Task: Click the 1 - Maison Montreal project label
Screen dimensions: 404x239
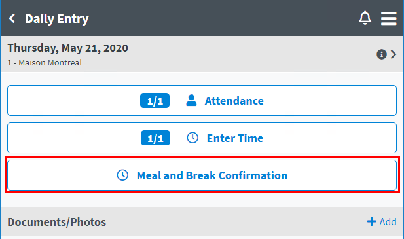Action: 45,63
